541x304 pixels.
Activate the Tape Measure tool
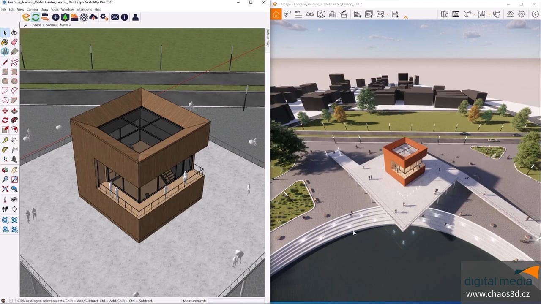point(5,140)
